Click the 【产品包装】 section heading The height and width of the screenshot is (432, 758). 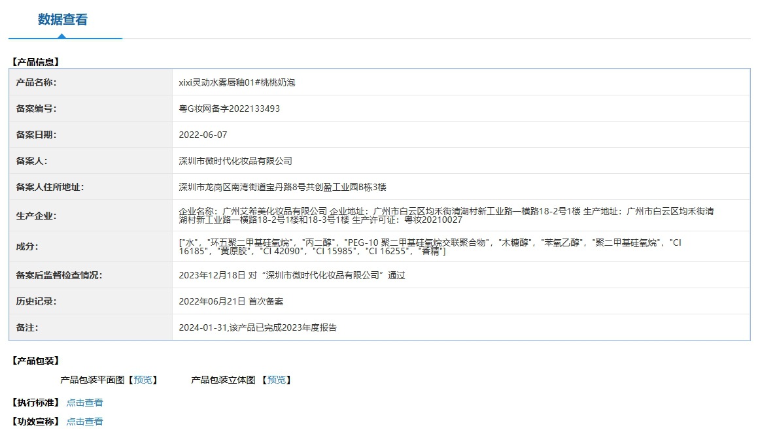pos(36,361)
